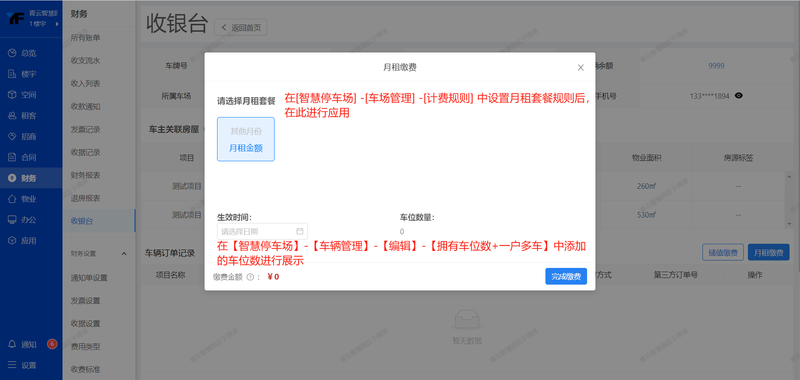
Task: Open 收支流水 in the finance menu
Action: [x=85, y=60]
